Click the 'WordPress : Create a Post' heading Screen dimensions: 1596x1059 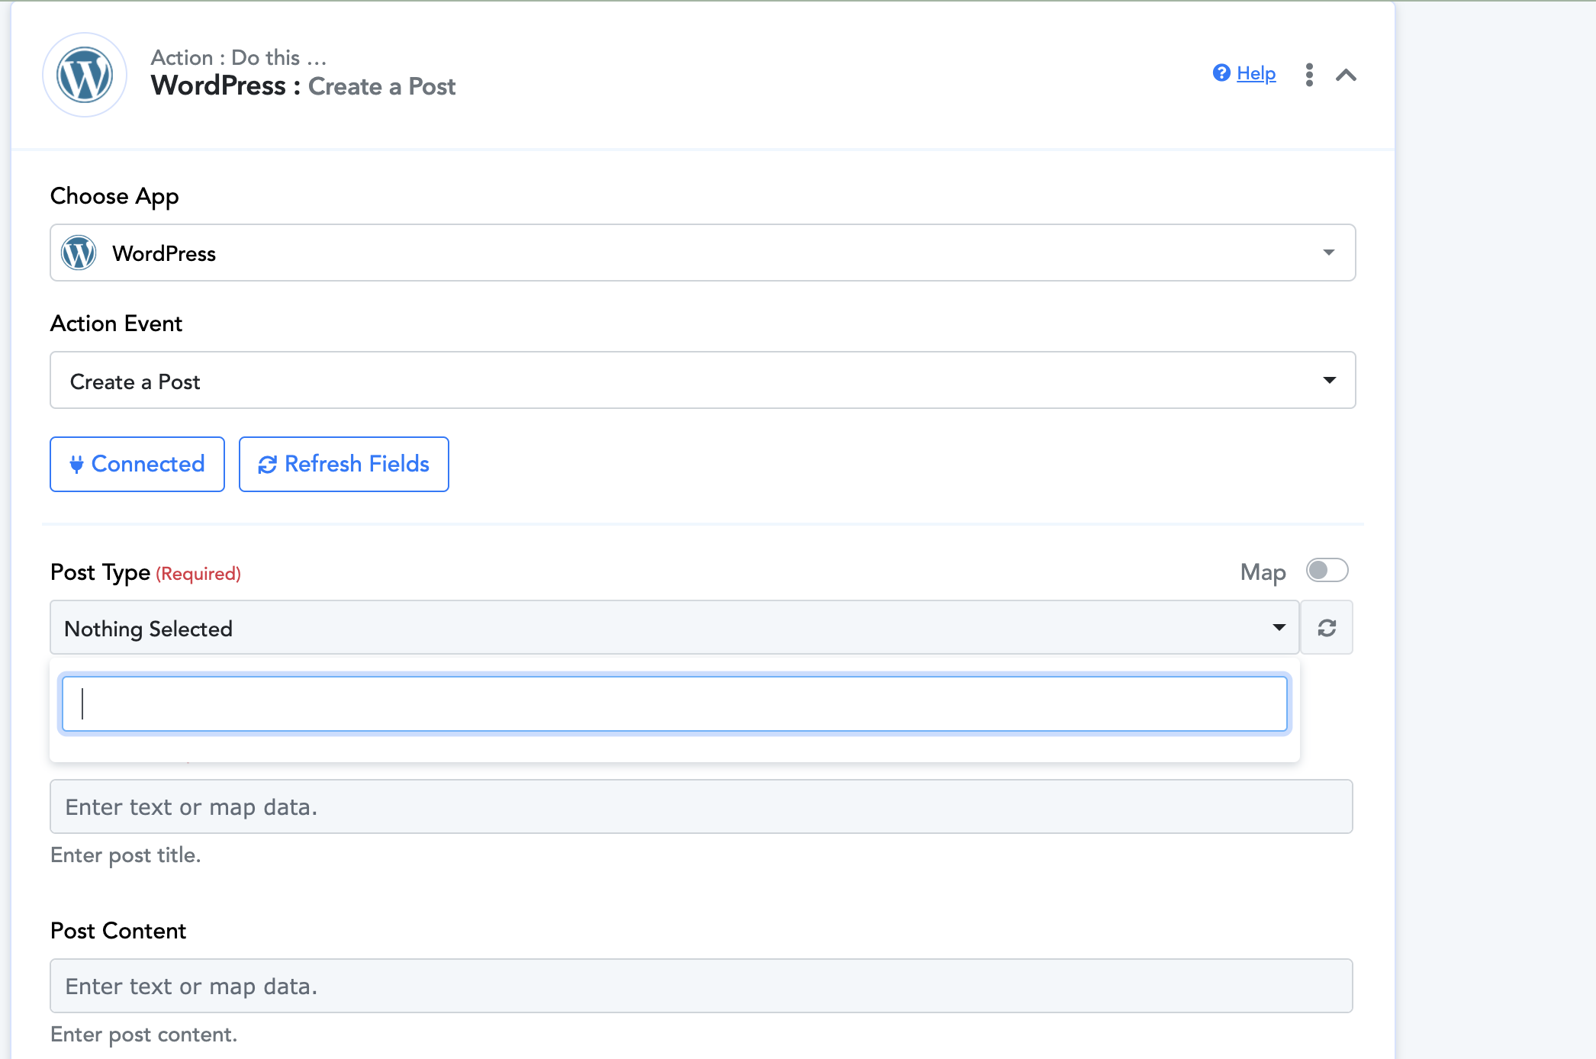[303, 86]
